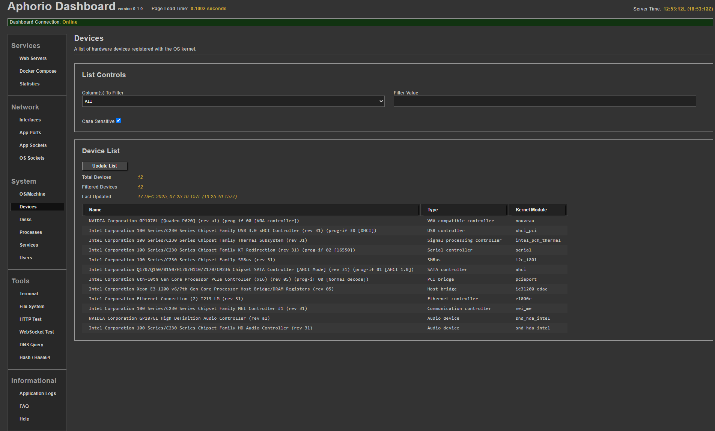The height and width of the screenshot is (431, 715).
Task: Go to the OS/Machine page
Action: (x=32, y=194)
